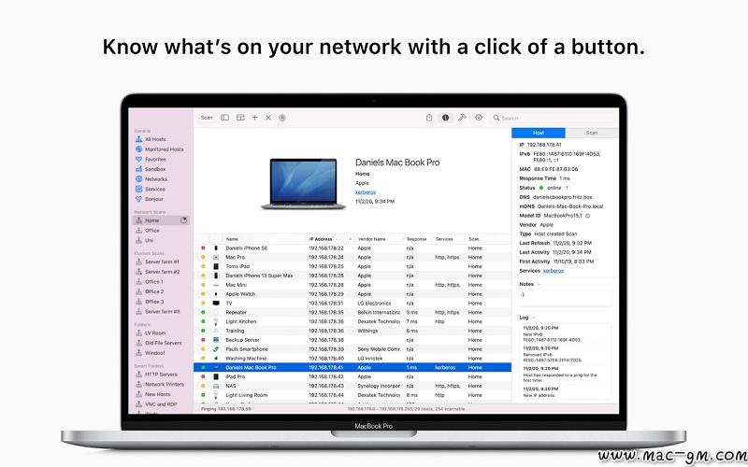Open Favorites in the sidebar
This screenshot has height=467, width=748.
[155, 159]
